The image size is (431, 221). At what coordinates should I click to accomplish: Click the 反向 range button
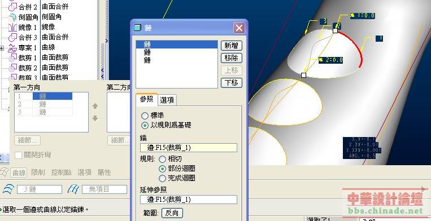click(172, 213)
